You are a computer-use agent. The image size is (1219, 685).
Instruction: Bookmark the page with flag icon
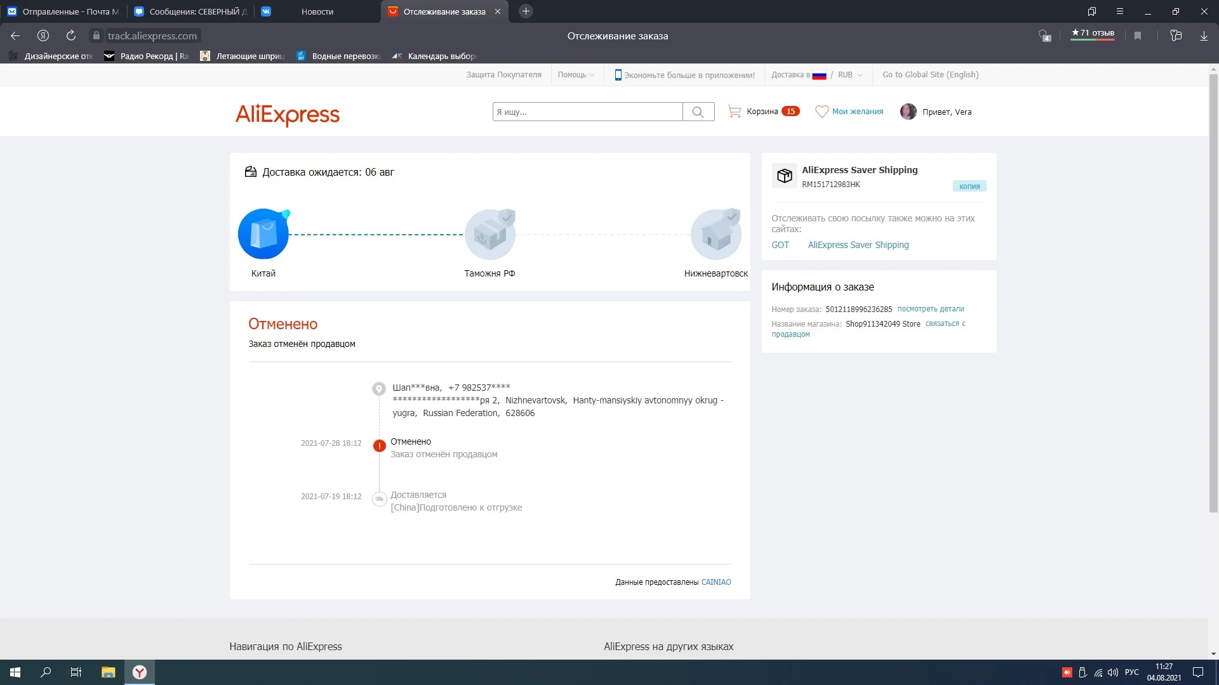[x=1138, y=36]
